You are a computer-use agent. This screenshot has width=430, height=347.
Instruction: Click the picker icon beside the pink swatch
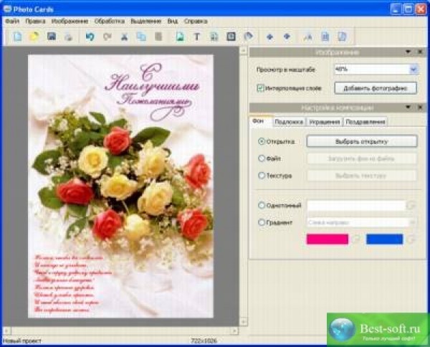coord(356,239)
